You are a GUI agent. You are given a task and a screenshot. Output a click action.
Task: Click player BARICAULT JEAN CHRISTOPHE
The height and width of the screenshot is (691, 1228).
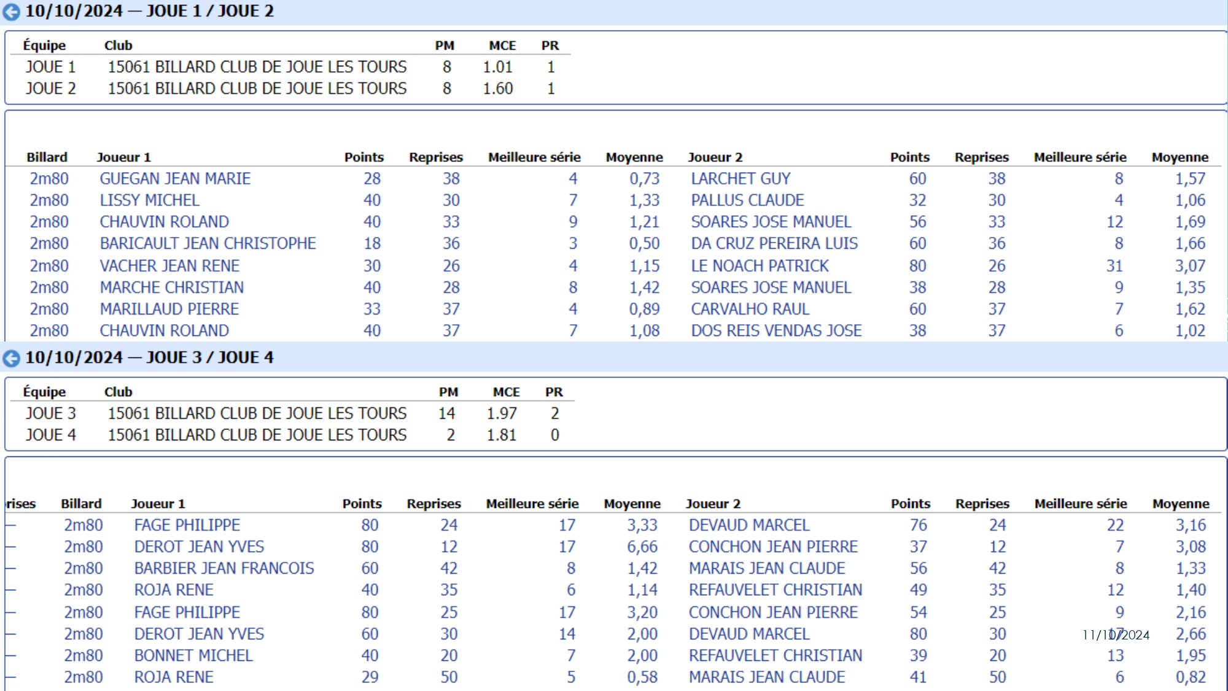pyautogui.click(x=208, y=243)
